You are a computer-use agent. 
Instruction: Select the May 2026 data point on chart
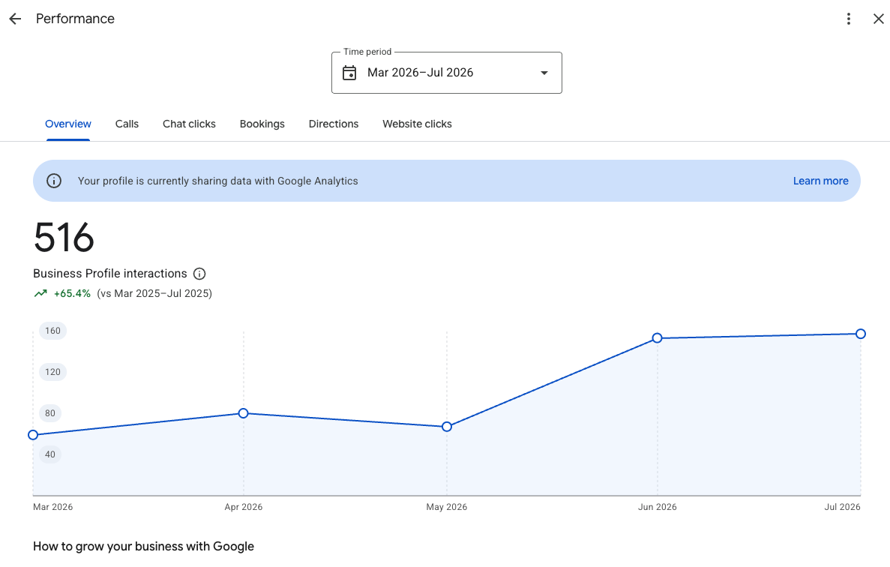(x=447, y=426)
